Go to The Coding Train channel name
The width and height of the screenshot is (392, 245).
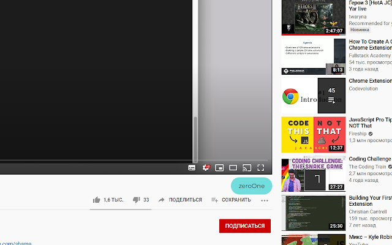click(x=367, y=167)
